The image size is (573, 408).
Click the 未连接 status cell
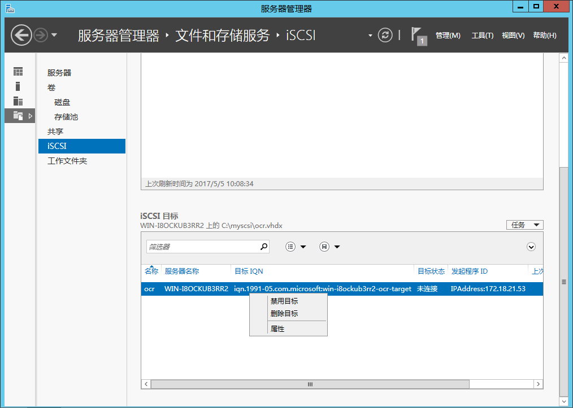(x=427, y=289)
